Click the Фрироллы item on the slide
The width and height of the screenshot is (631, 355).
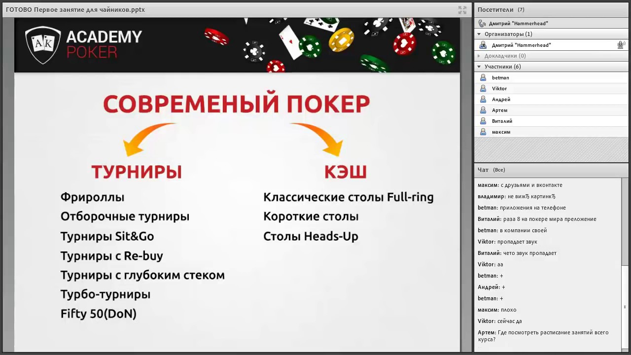pos(92,197)
